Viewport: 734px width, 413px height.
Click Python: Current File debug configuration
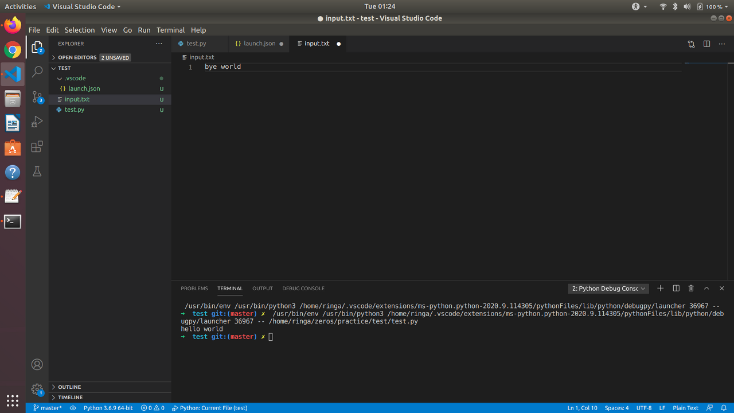tap(210, 408)
